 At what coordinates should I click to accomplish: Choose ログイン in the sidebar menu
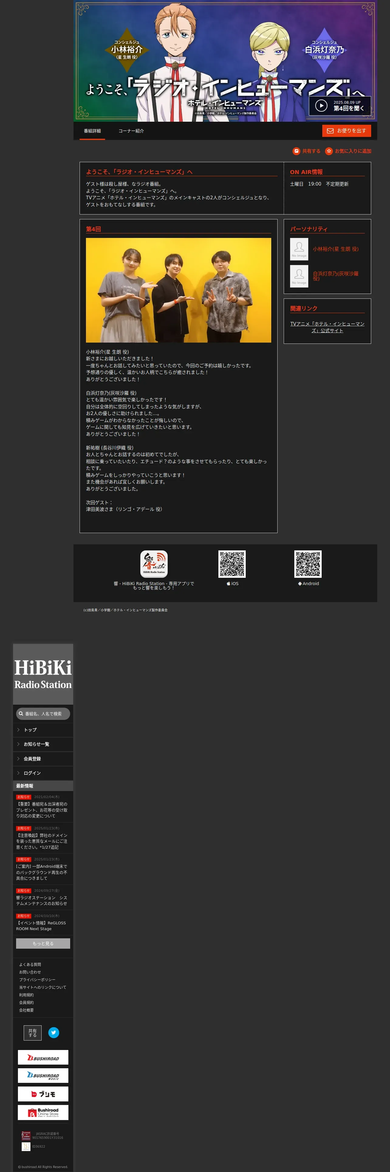[x=43, y=773]
